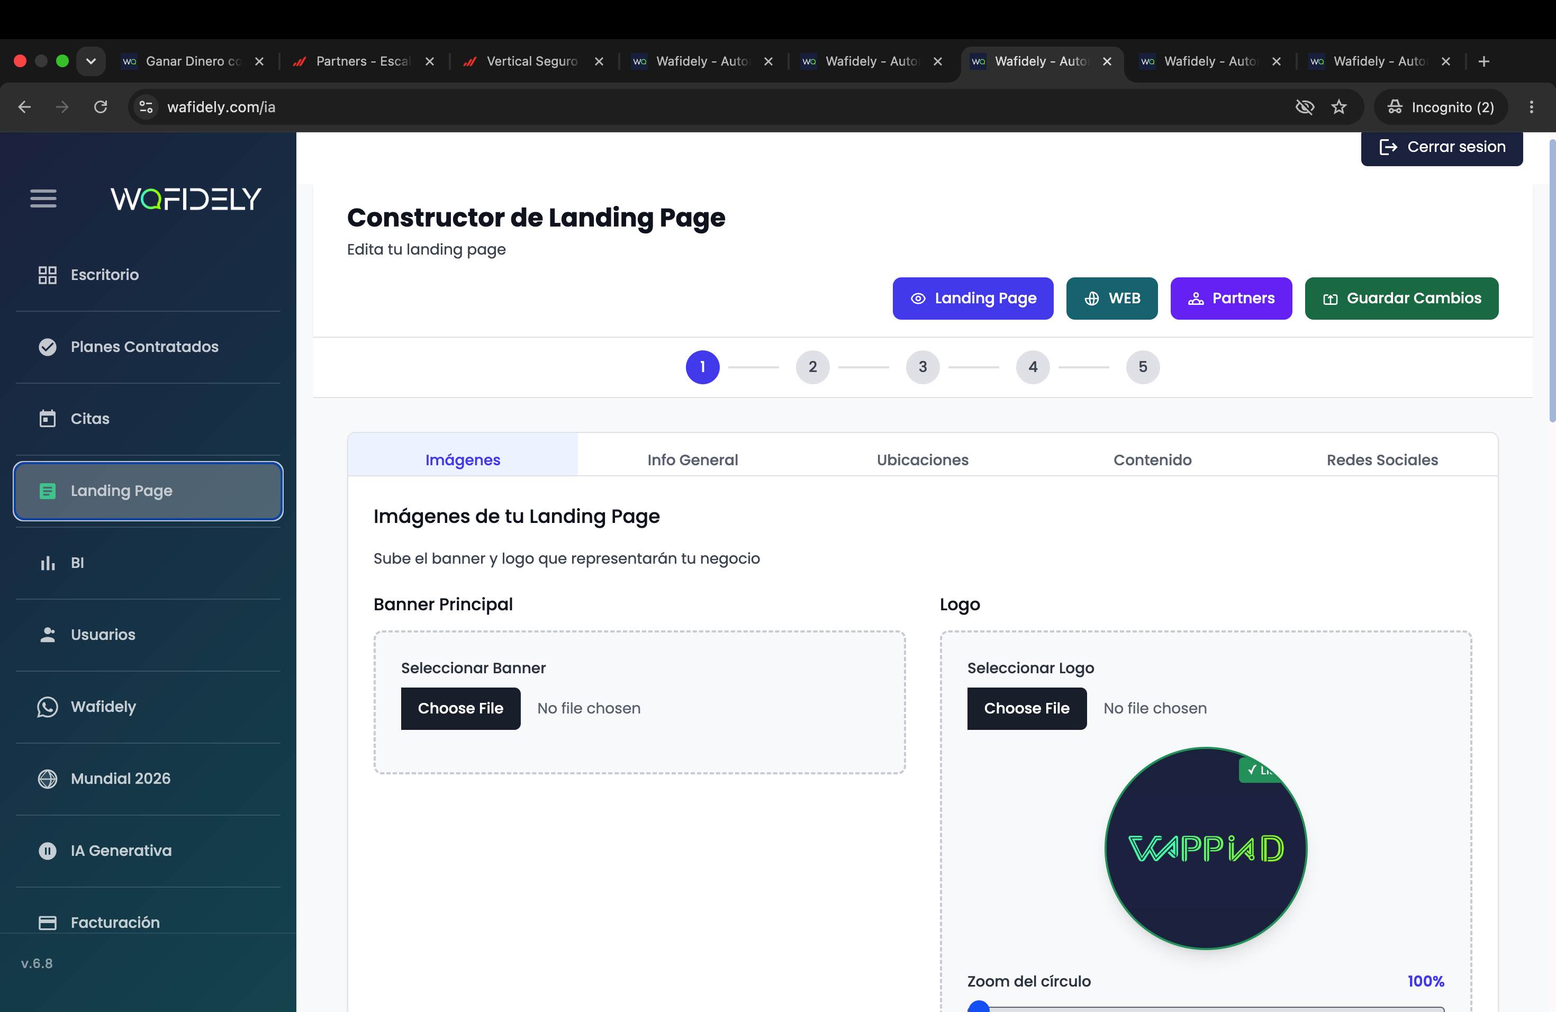Click the tracking protection eye icon
The image size is (1556, 1012).
pos(1304,106)
